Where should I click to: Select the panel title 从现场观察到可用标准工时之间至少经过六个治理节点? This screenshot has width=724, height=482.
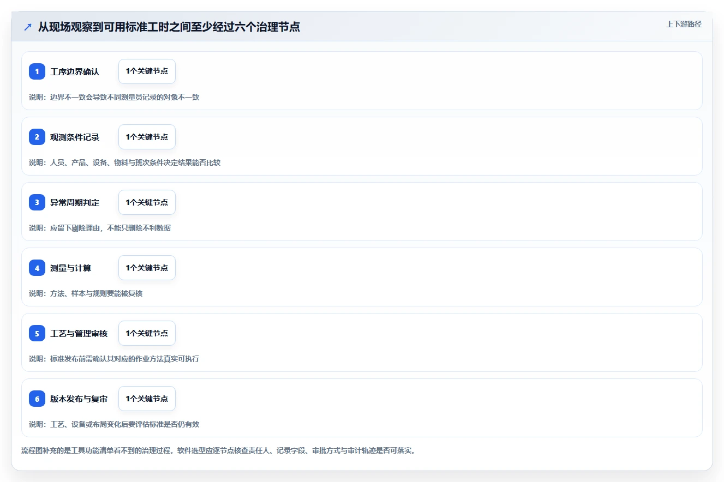(169, 27)
